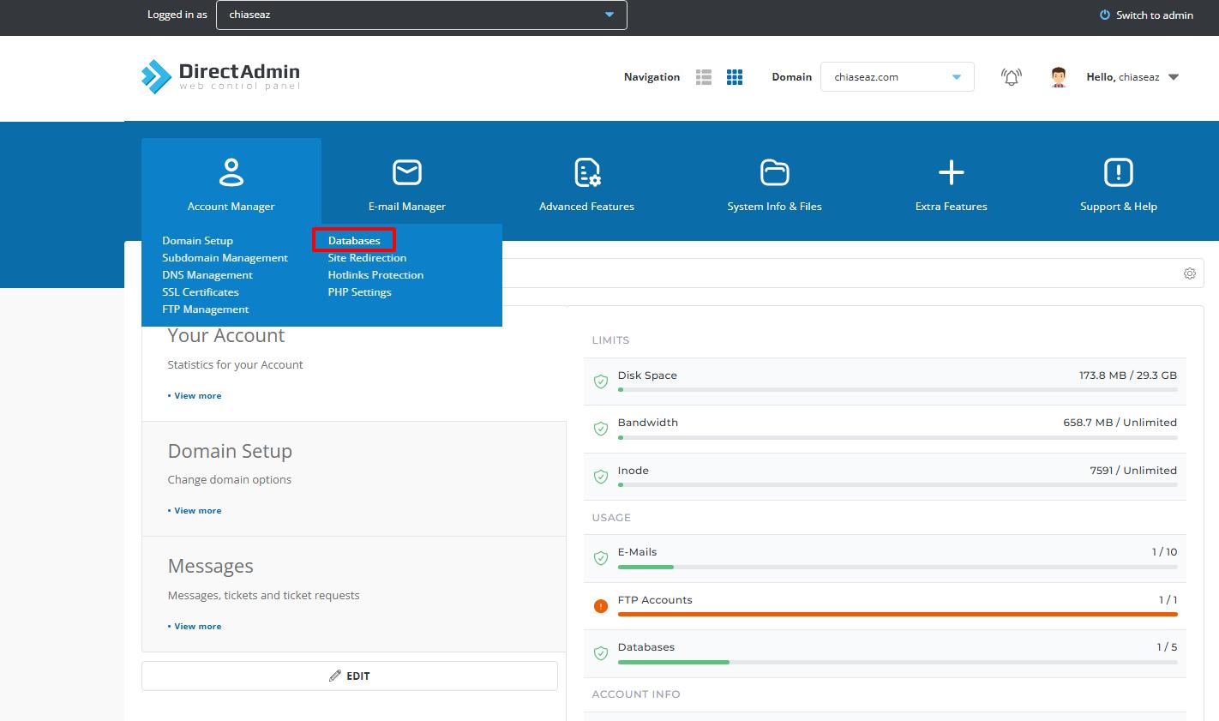Switch navigation to list view layout
The width and height of the screenshot is (1219, 721).
pyautogui.click(x=704, y=77)
